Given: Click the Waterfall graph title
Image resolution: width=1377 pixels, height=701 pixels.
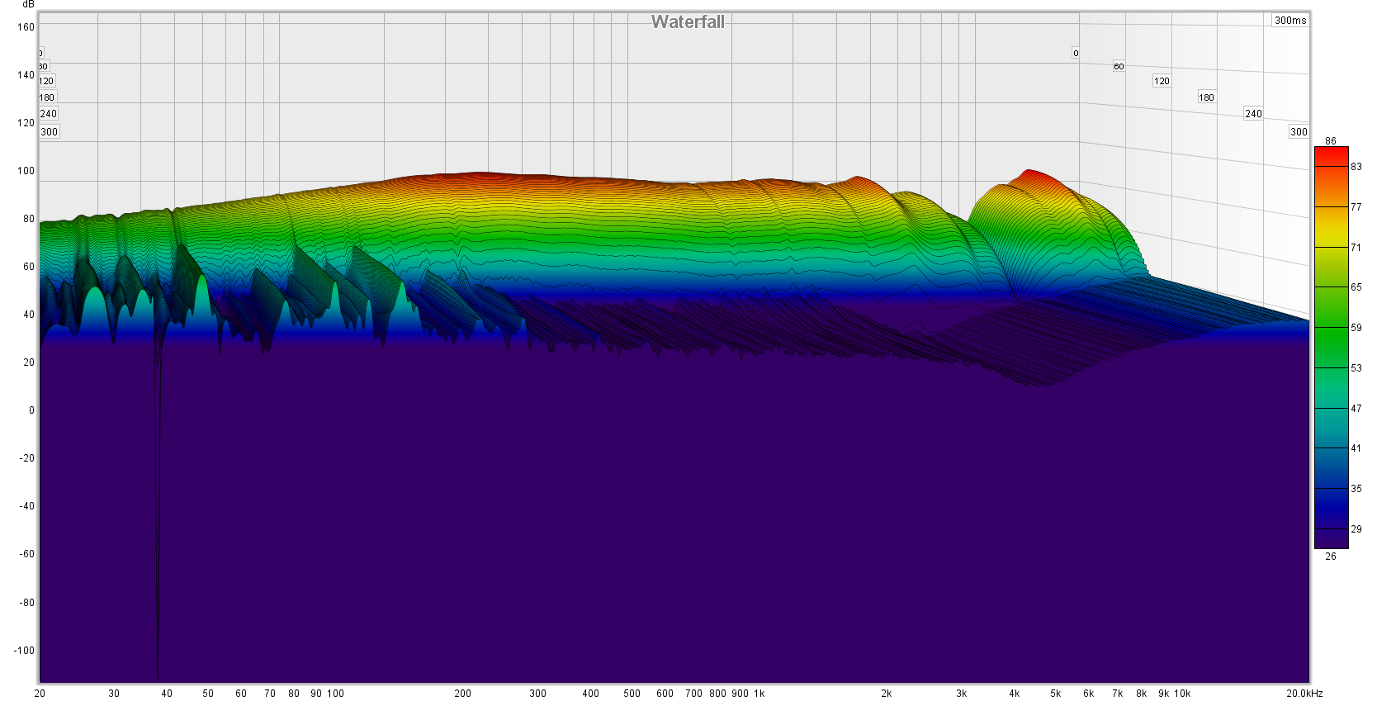Looking at the screenshot, I should (x=687, y=22).
